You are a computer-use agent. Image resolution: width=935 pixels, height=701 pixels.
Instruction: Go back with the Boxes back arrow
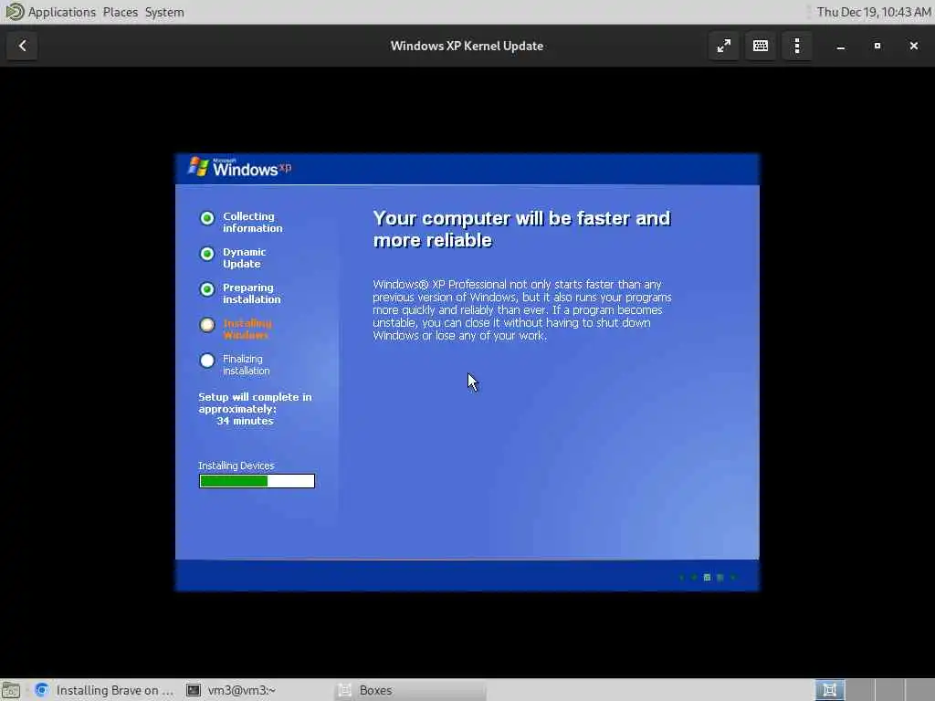click(22, 46)
